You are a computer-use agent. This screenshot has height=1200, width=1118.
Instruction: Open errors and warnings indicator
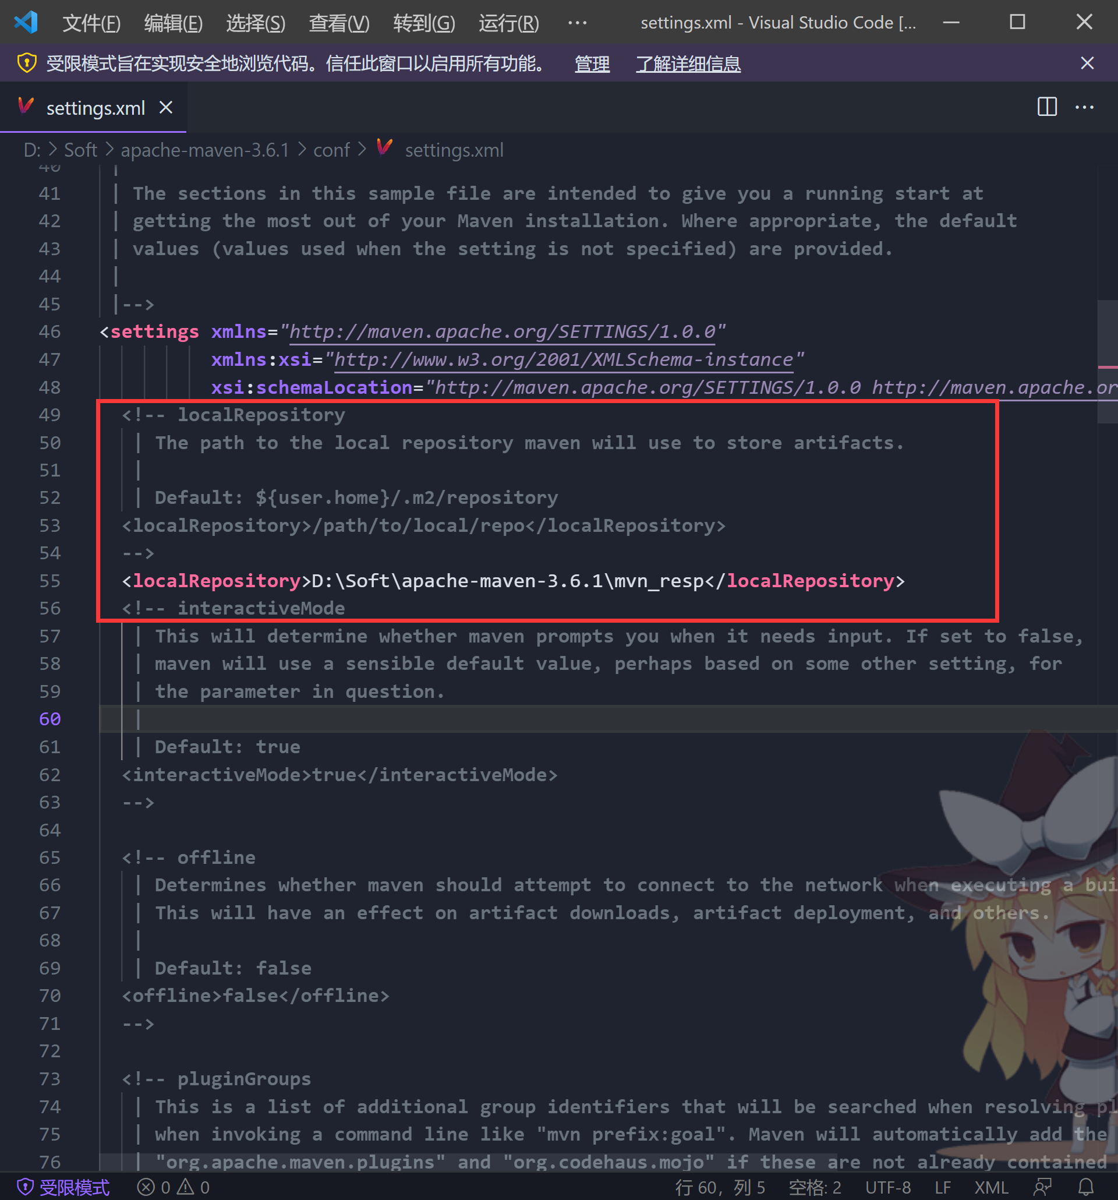click(173, 1187)
